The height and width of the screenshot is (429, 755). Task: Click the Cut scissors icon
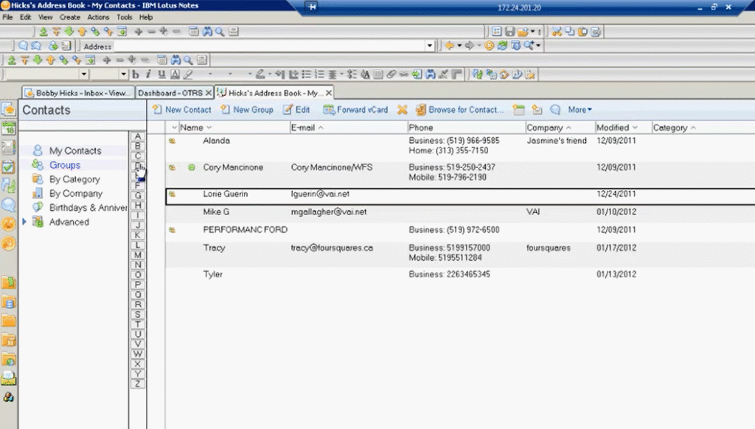(557, 32)
